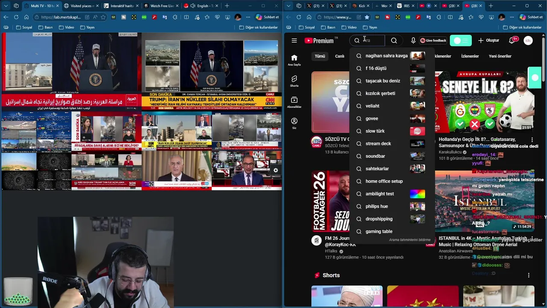Go to Ana Sayfa in YouTube sidebar
547x308 pixels.
pos(294,60)
